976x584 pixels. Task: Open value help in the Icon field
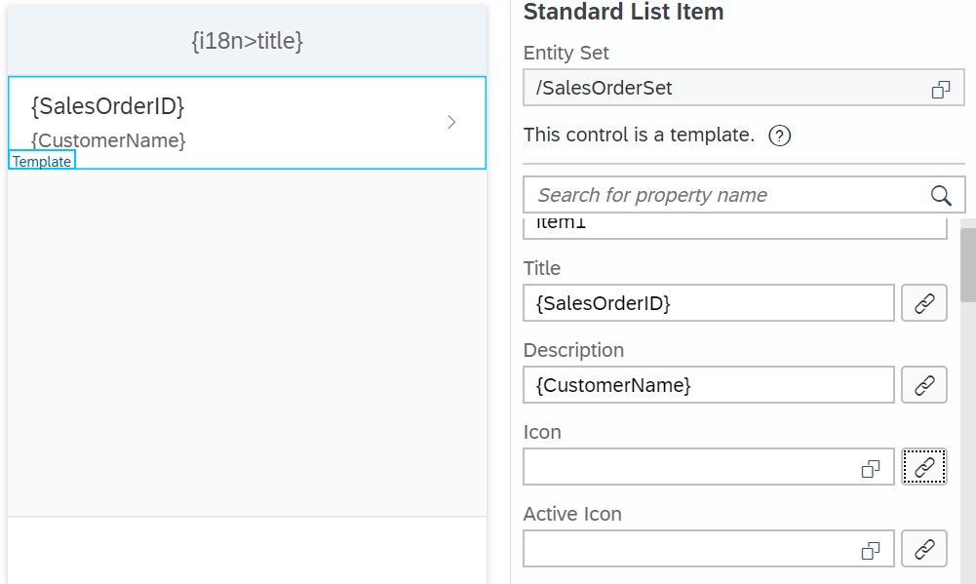point(871,468)
